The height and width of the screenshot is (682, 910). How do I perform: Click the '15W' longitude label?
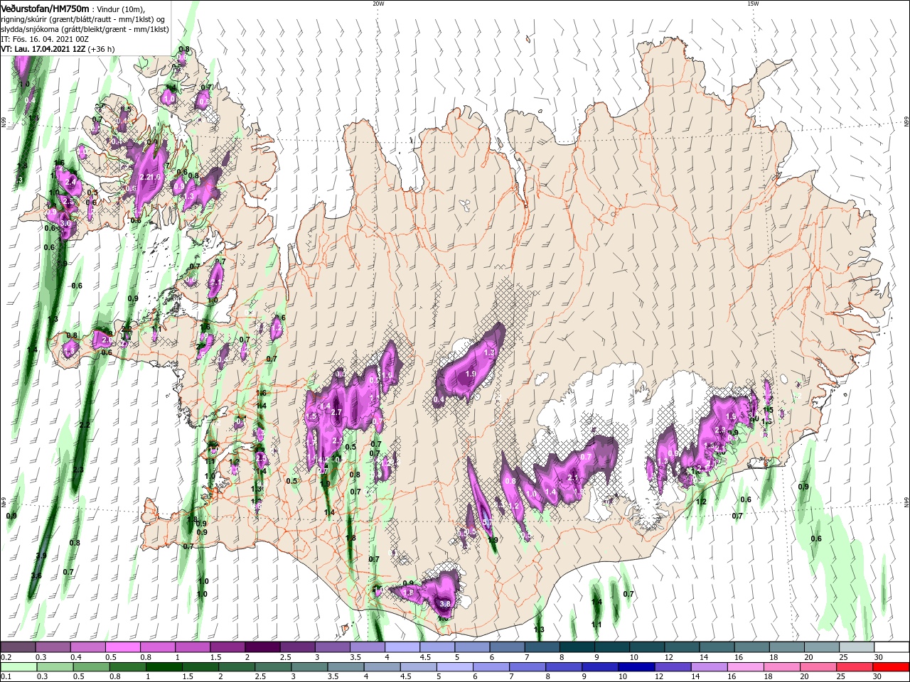[x=753, y=4]
